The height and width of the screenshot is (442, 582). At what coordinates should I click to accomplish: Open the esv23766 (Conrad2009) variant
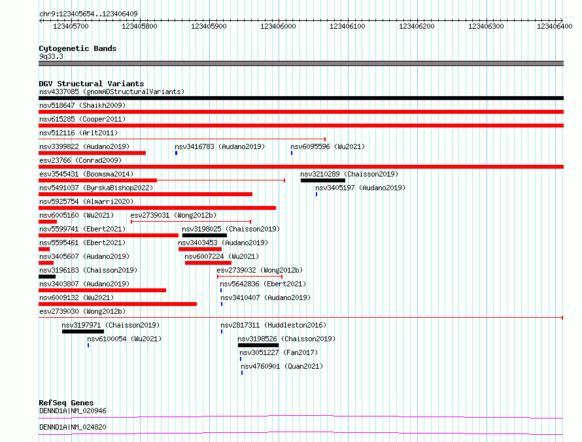[80, 160]
